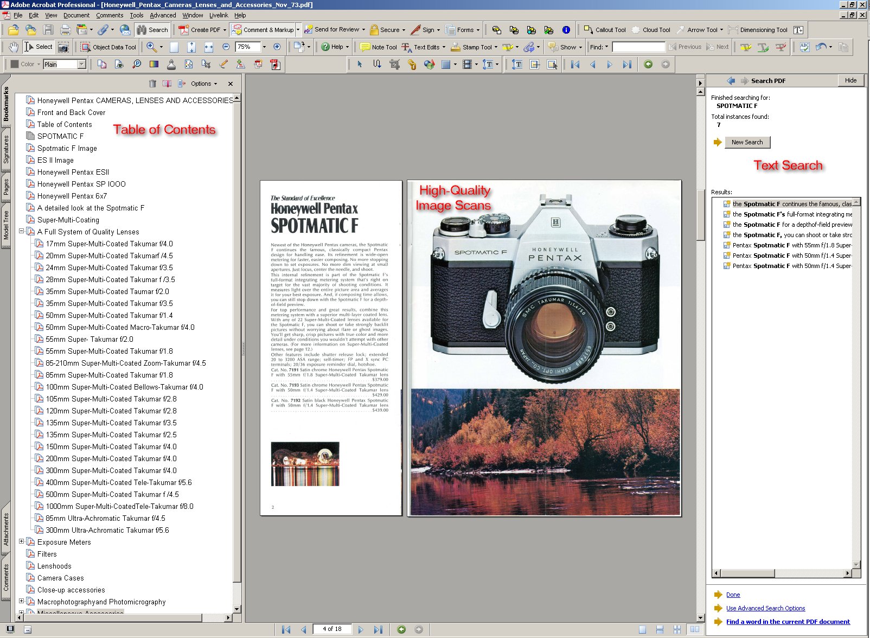Select the Hand tool
The image size is (870, 638).
coord(13,47)
